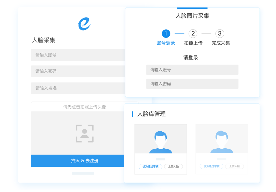Focus 请输入账号 field in 人脸采集 form
This screenshot has width=276, height=192.
tap(78, 55)
